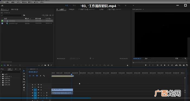Switch project panel to list view

tap(5, 65)
